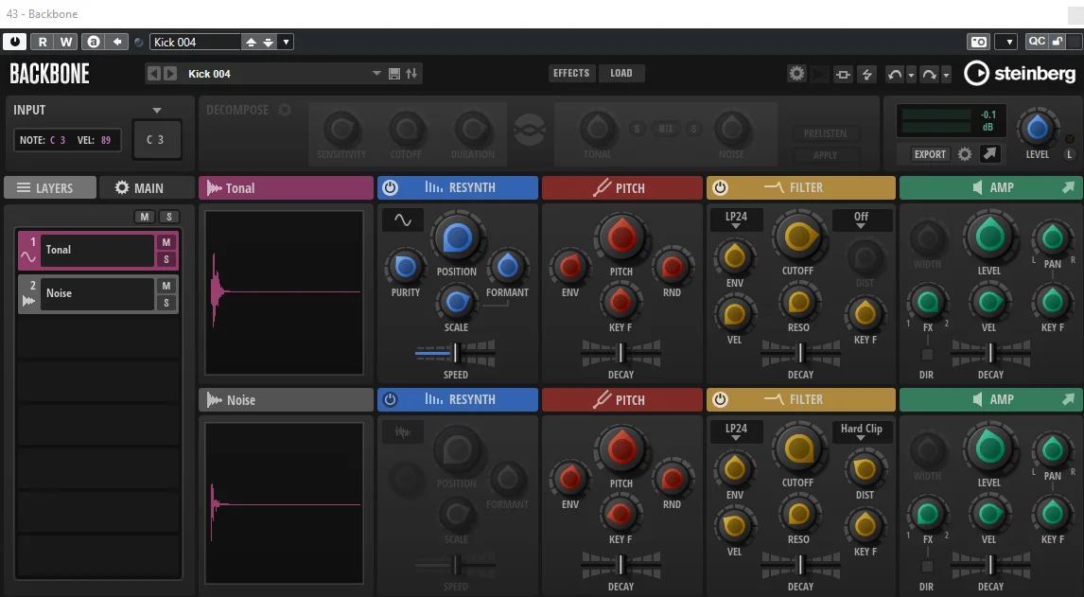The image size is (1084, 597).
Task: Click the Tonal layer waveform display
Action: click(x=284, y=292)
